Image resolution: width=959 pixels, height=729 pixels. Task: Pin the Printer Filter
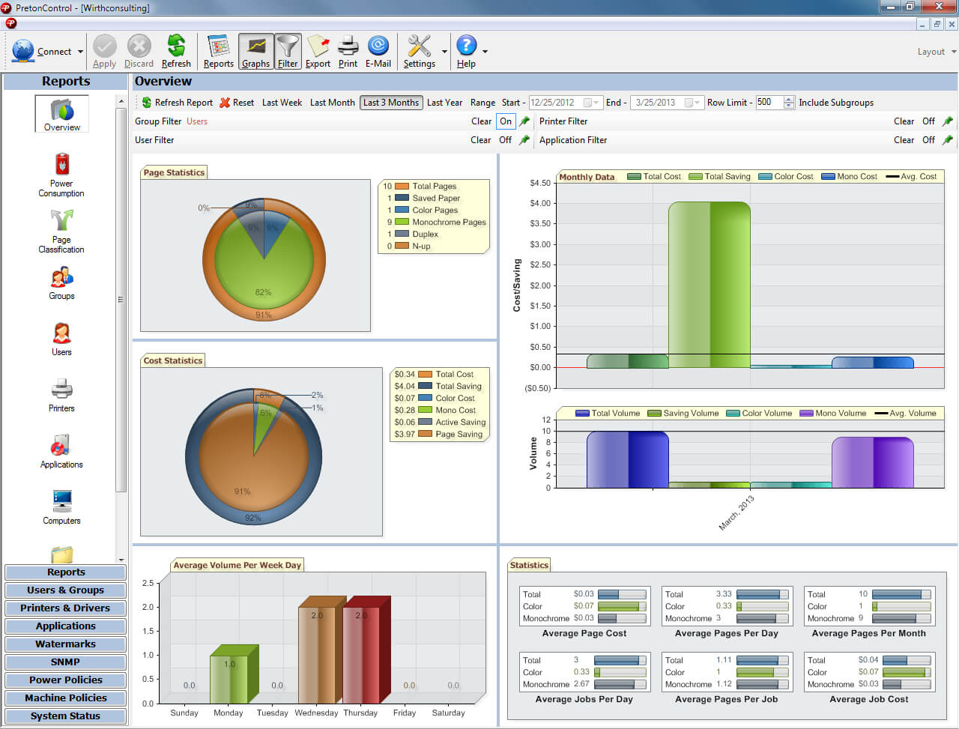(x=948, y=121)
